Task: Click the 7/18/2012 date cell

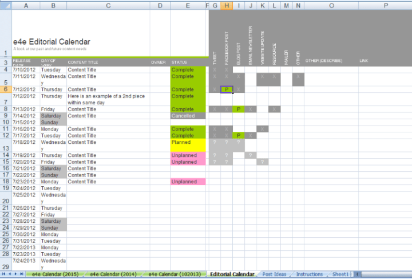Action: (26, 146)
